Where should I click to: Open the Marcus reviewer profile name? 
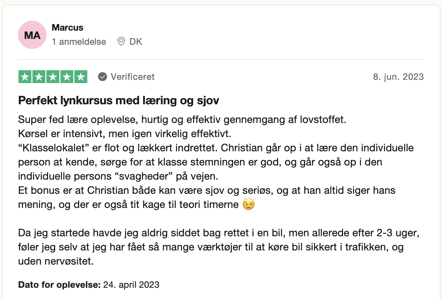pyautogui.click(x=67, y=28)
